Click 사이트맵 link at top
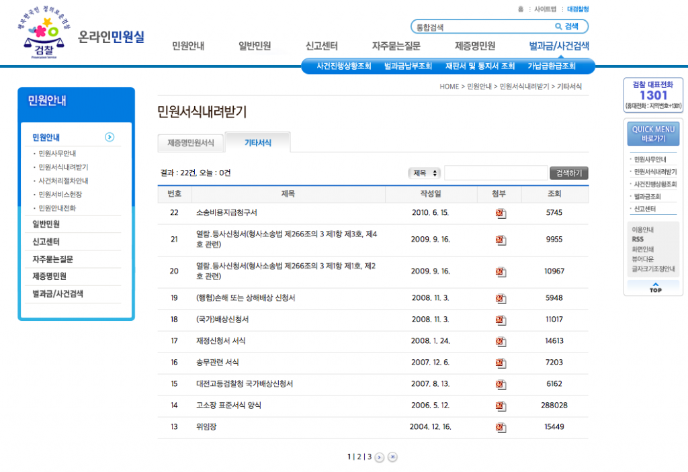The image size is (688, 472). tap(545, 9)
